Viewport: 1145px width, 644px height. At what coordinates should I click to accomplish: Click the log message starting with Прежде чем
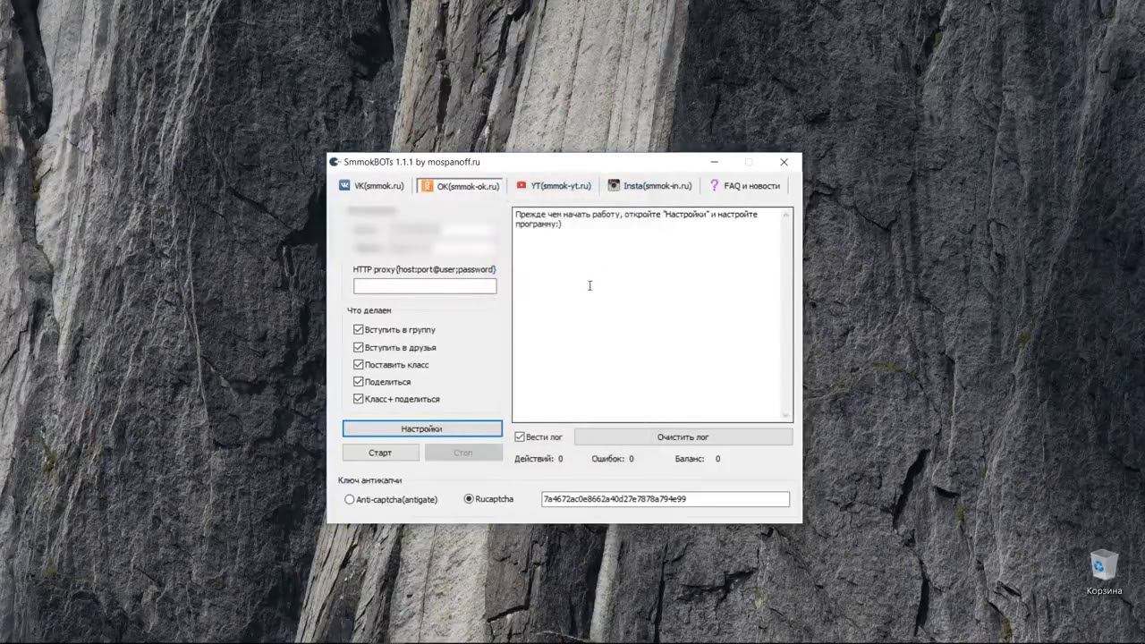point(636,219)
